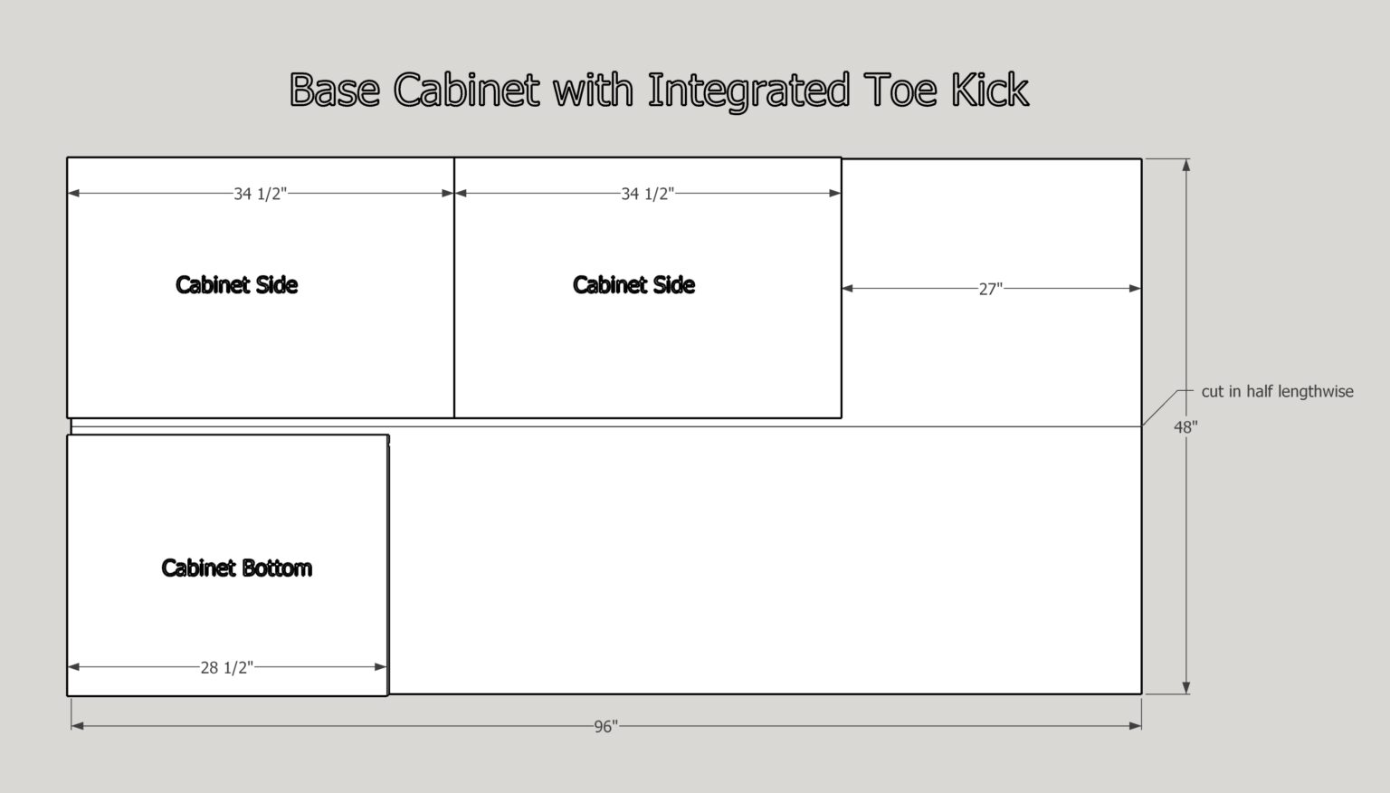1390x793 pixels.
Task: Click the "Cabinet Bottom" label
Action: pos(237,568)
